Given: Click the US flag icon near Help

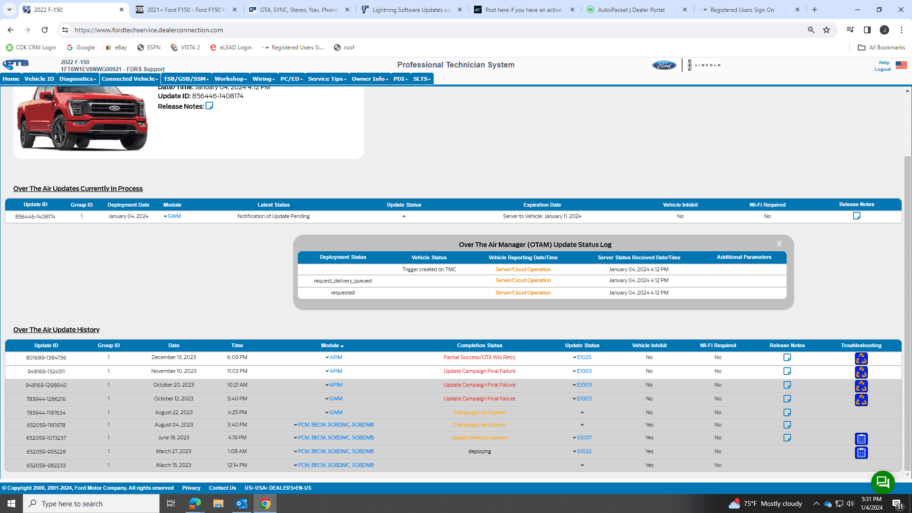Looking at the screenshot, I should [901, 65].
